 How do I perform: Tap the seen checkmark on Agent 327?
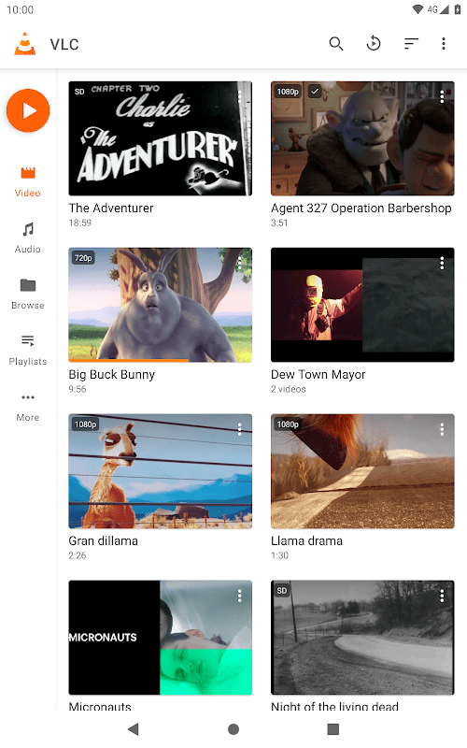click(315, 91)
